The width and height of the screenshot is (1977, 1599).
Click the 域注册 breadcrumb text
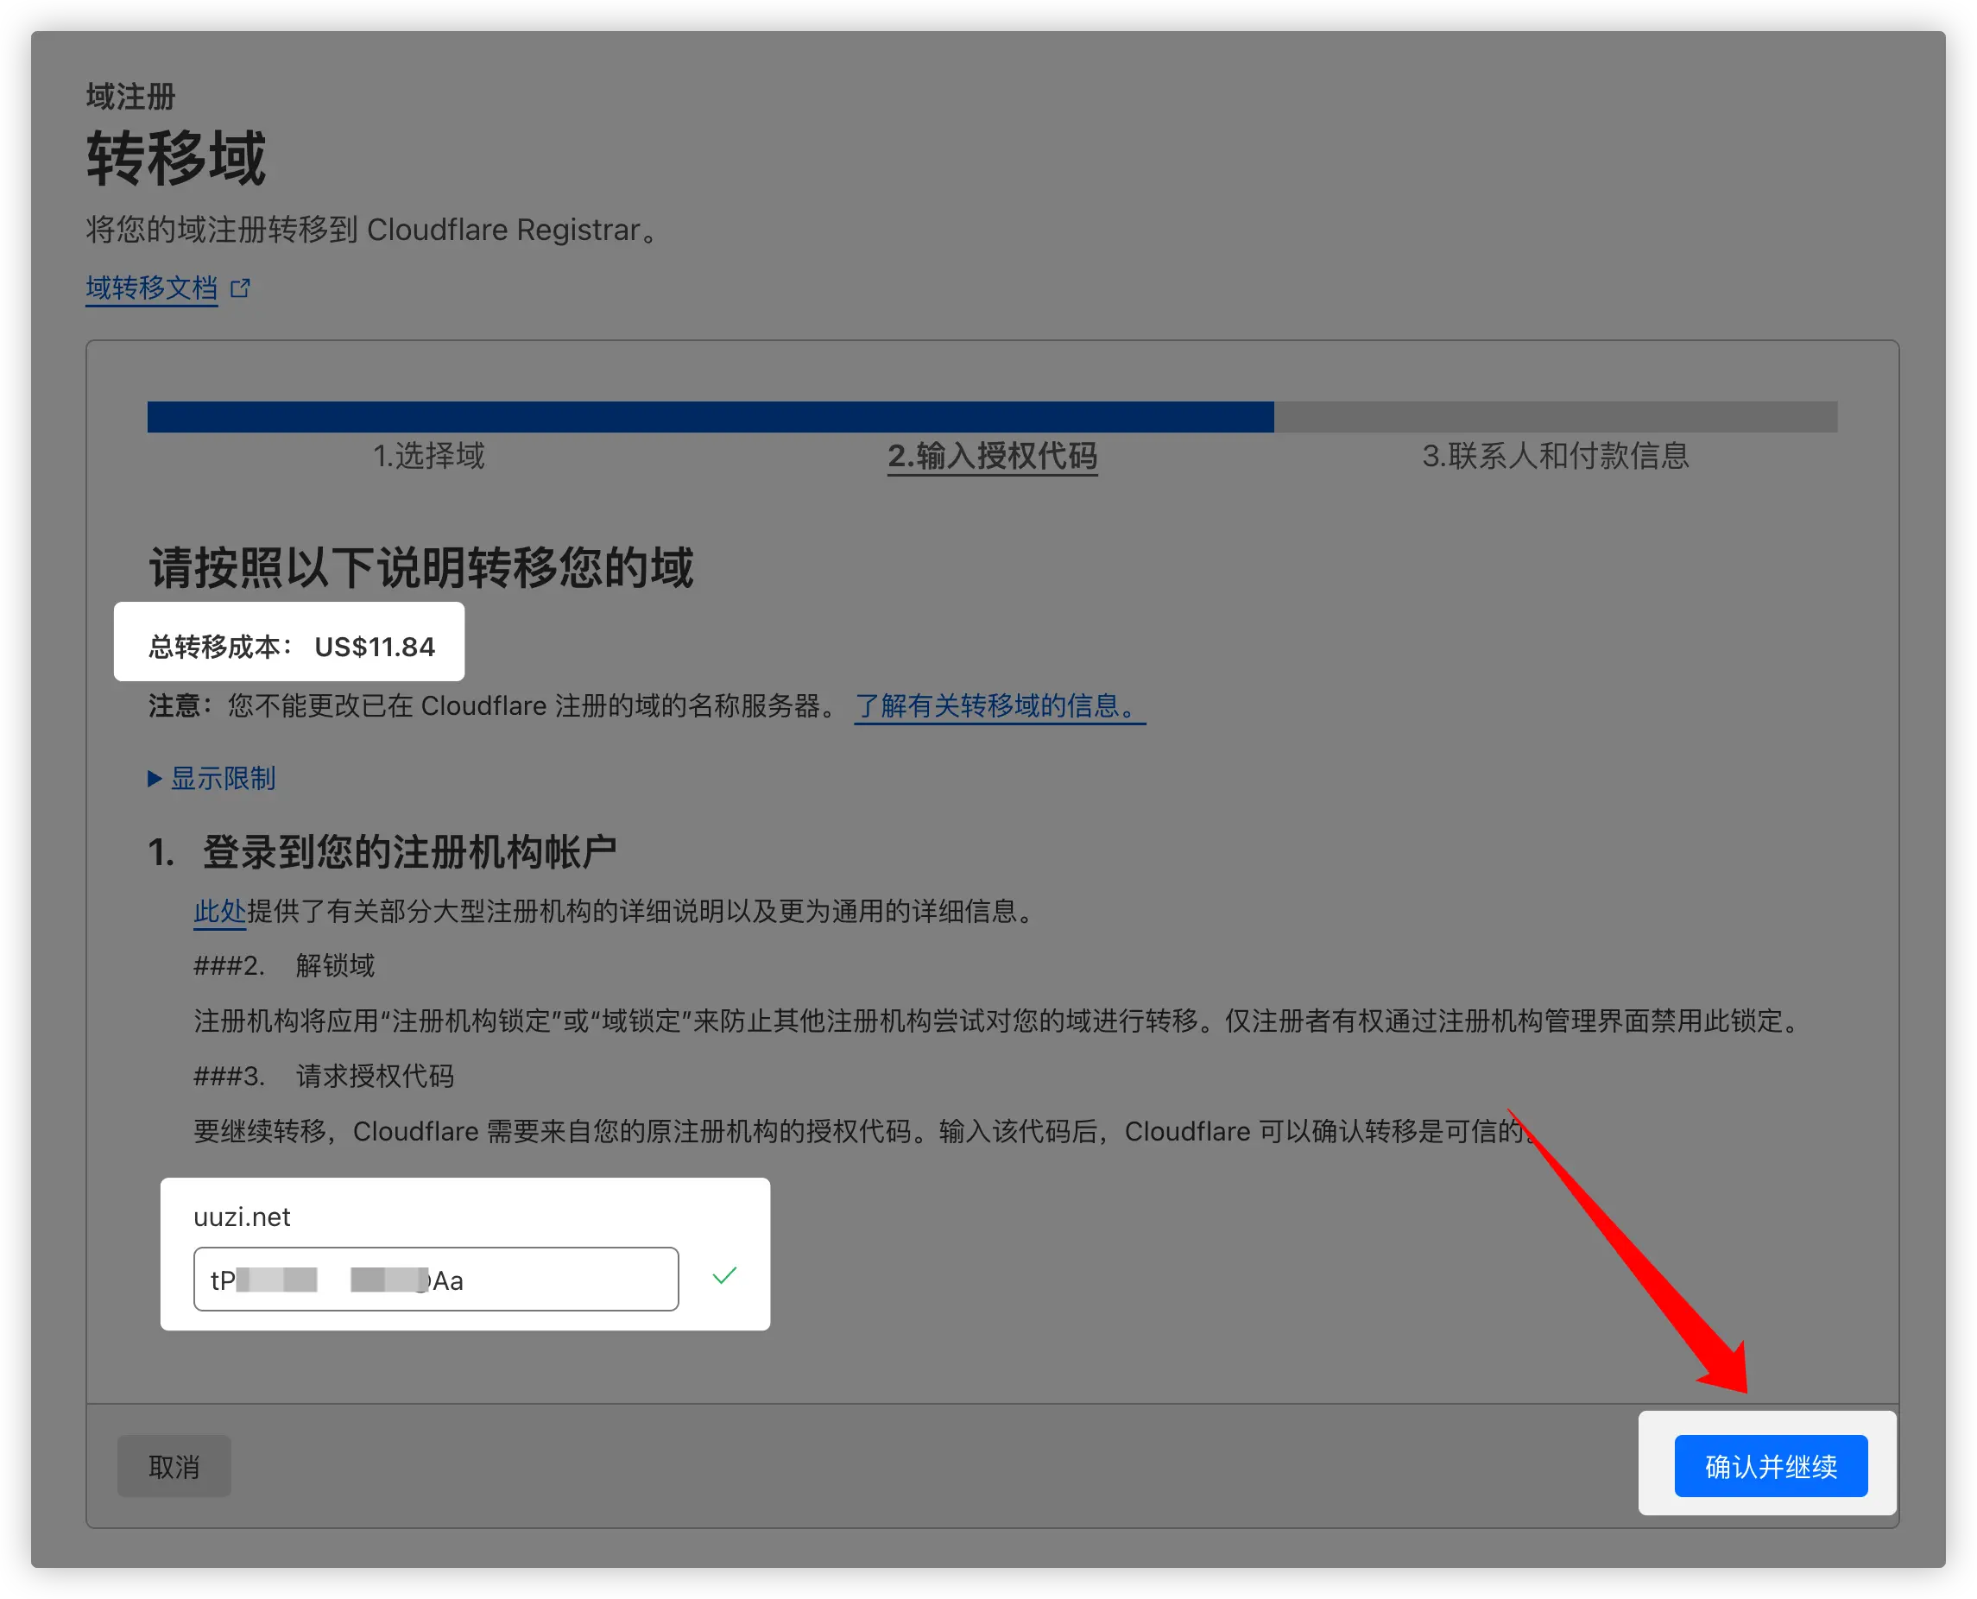pos(130,97)
